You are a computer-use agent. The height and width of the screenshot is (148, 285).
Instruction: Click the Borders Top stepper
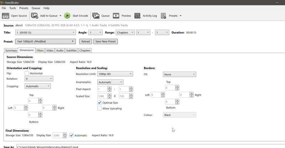(177, 88)
